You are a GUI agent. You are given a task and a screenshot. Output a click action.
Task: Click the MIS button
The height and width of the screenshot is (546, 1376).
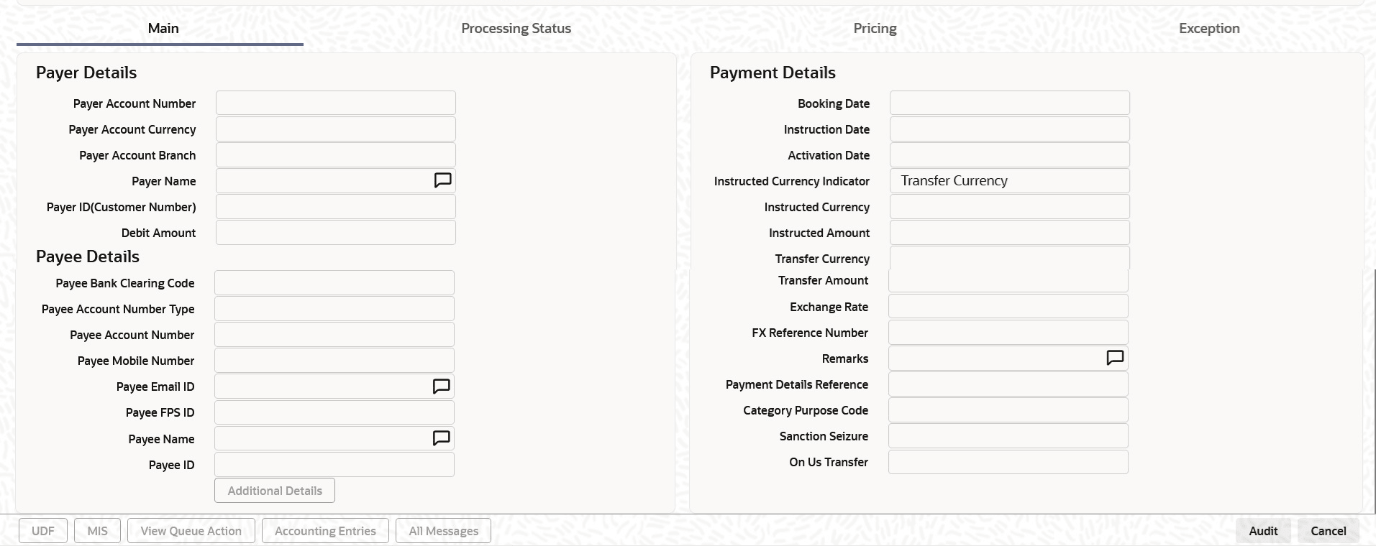click(97, 531)
